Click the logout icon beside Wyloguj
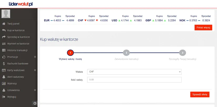The width and height of the screenshot is (217, 107). tap(4, 97)
